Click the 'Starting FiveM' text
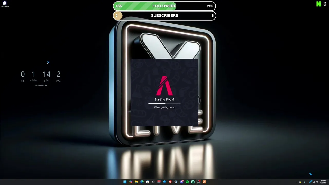 (x=164, y=100)
